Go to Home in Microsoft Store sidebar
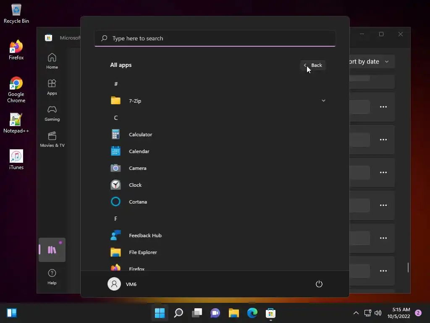 [x=52, y=61]
